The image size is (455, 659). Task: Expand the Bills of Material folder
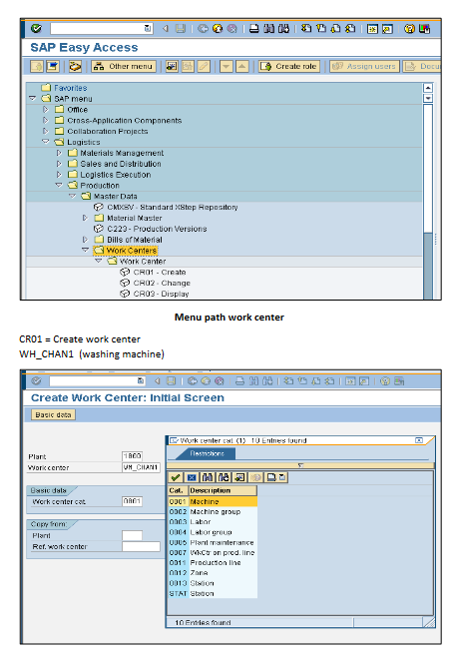point(85,240)
